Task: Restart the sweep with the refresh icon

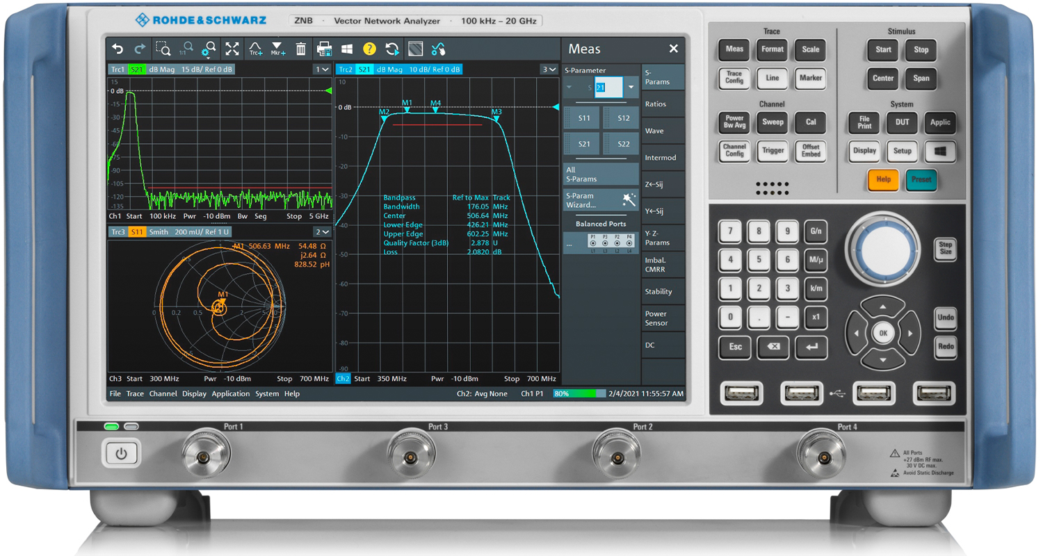Action: pyautogui.click(x=391, y=49)
